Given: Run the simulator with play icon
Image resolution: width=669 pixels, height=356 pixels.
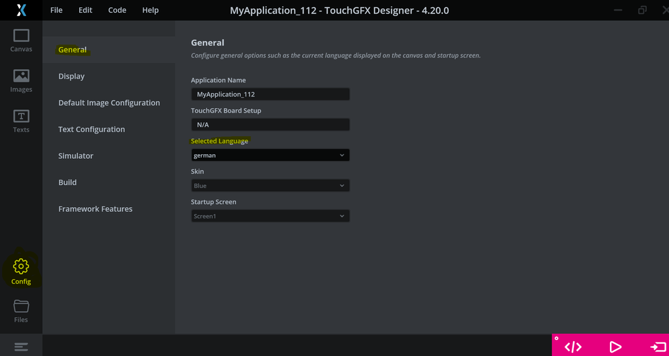Looking at the screenshot, I should 615,347.
